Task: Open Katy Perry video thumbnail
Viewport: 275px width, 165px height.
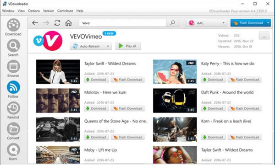Action: click(175, 72)
